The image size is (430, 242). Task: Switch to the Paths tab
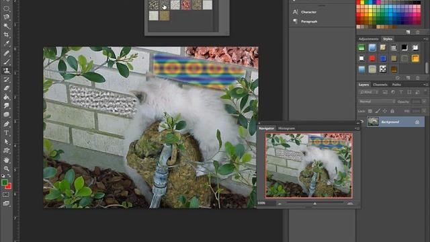coord(396,85)
